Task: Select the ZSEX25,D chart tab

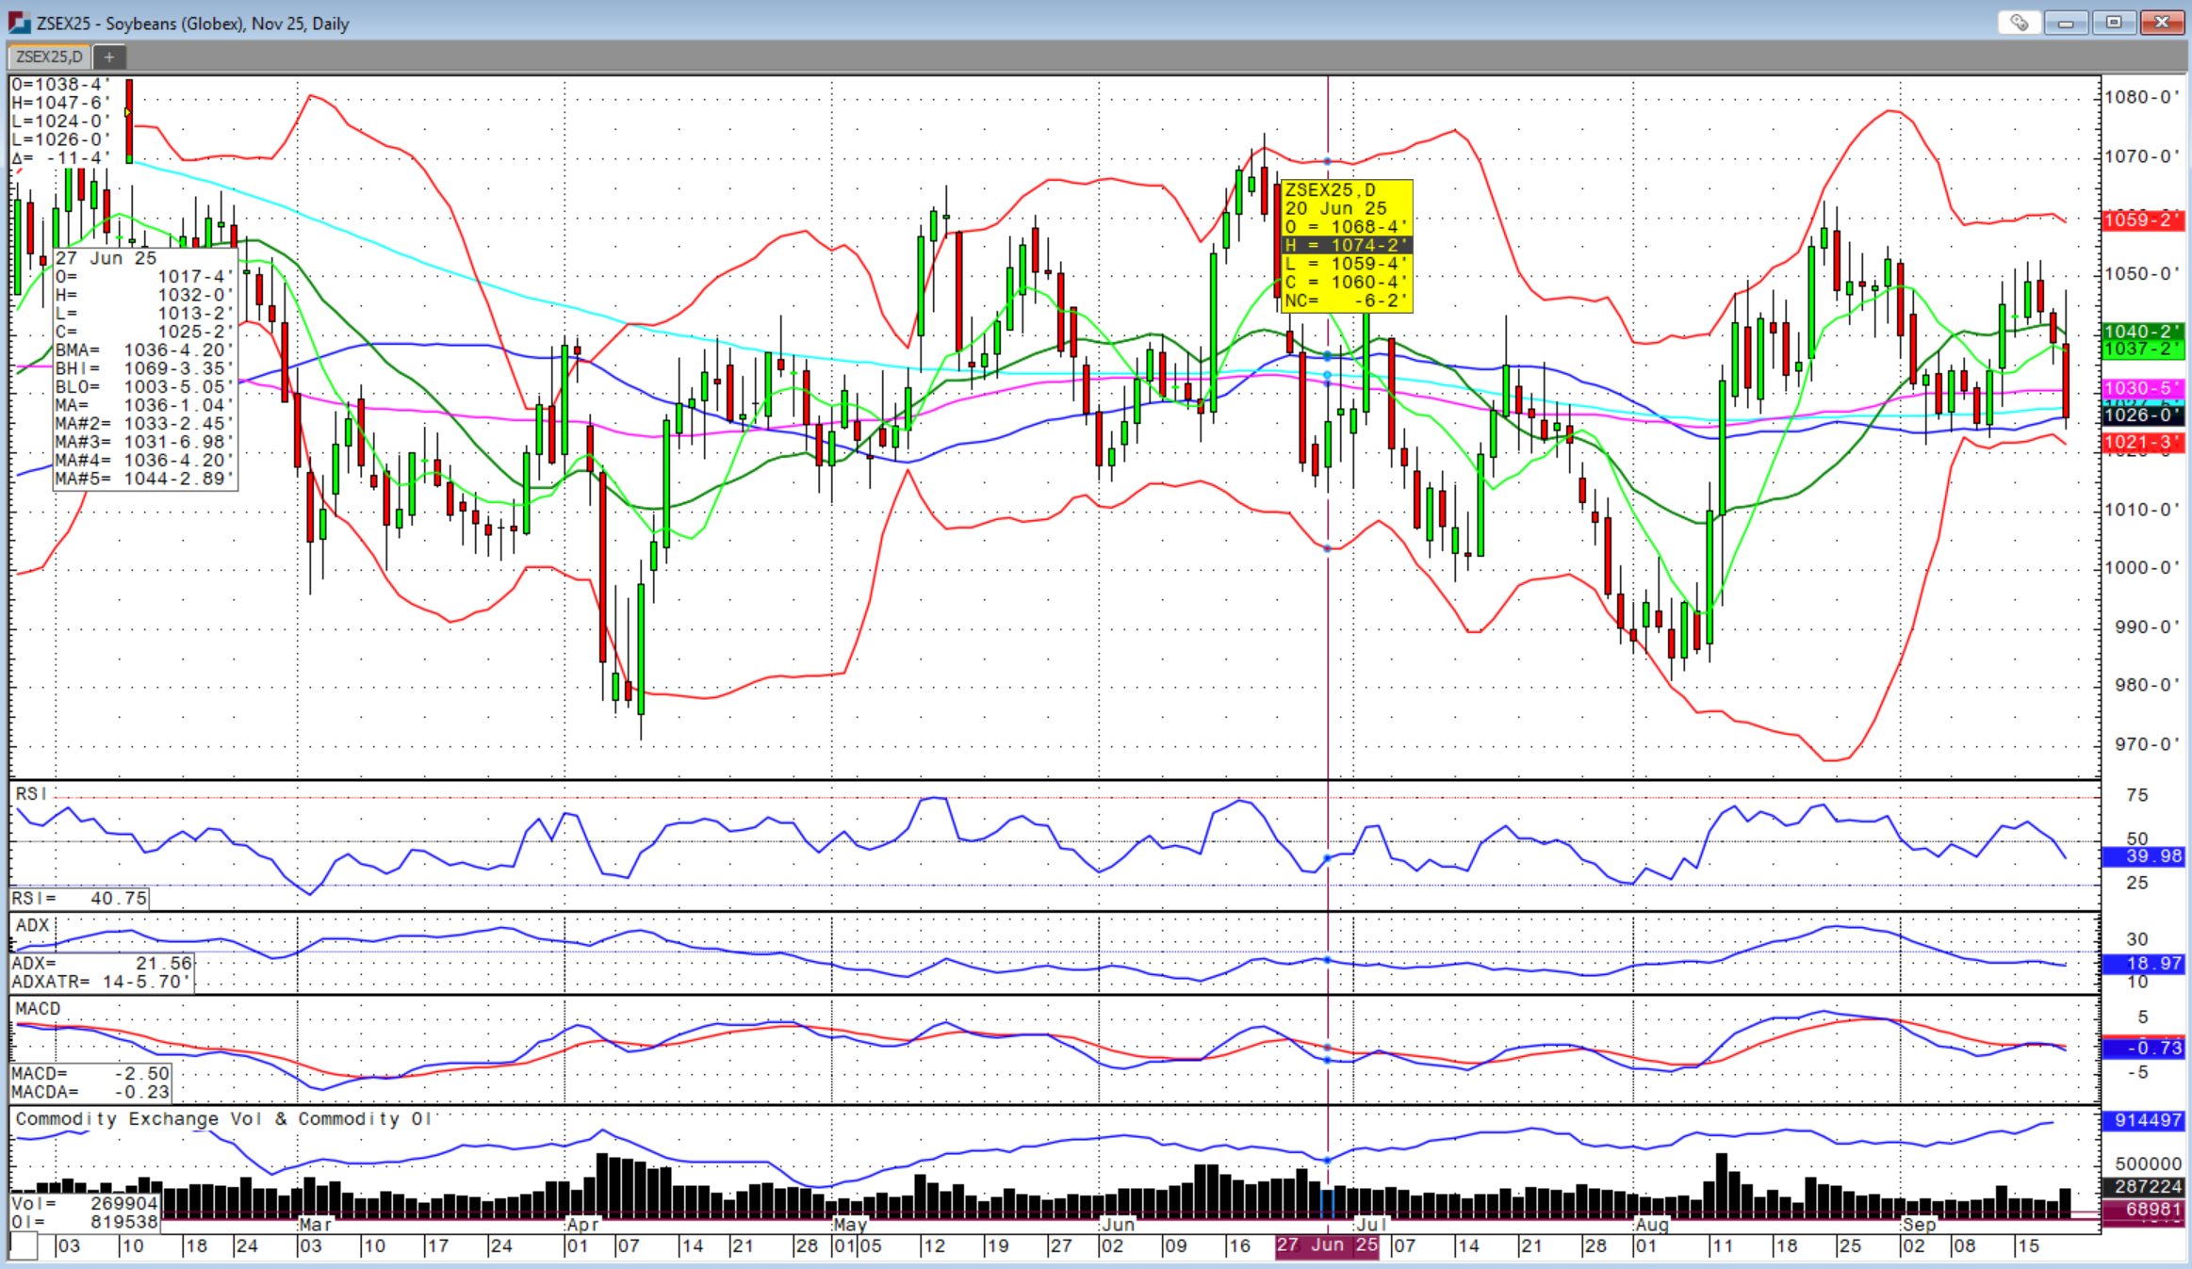Action: pyautogui.click(x=50, y=57)
